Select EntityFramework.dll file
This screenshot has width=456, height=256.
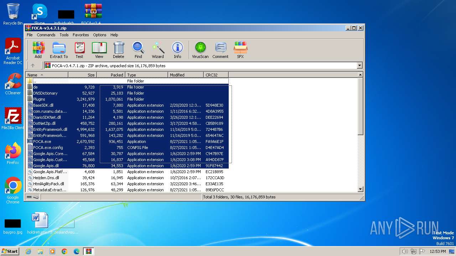[x=127, y=129]
